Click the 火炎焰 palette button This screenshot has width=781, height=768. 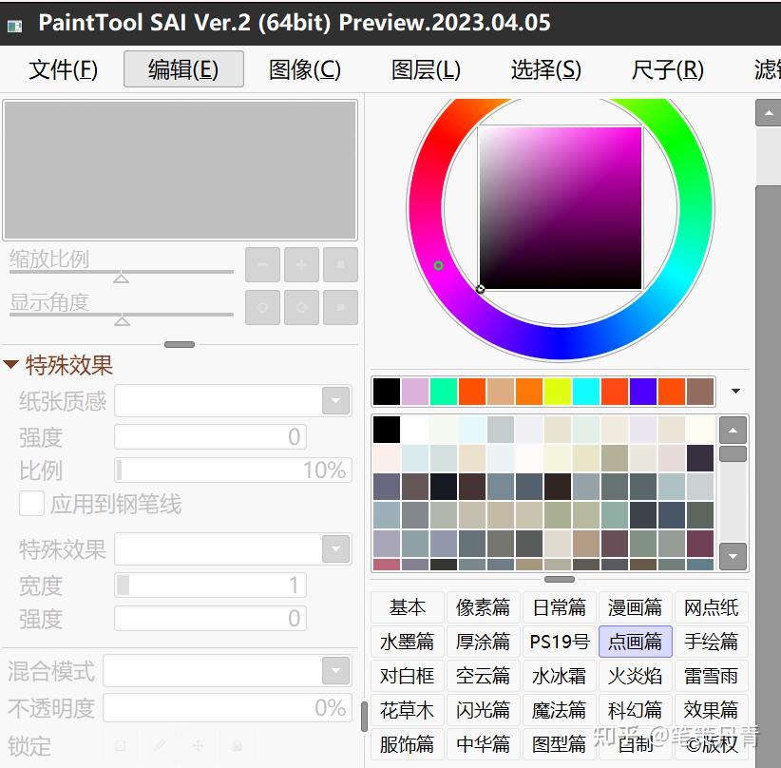pyautogui.click(x=635, y=676)
